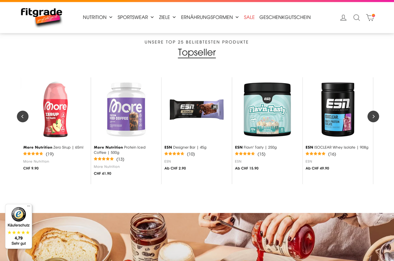The height and width of the screenshot is (261, 394).
Task: Open the SALE menu item
Action: [x=249, y=17]
